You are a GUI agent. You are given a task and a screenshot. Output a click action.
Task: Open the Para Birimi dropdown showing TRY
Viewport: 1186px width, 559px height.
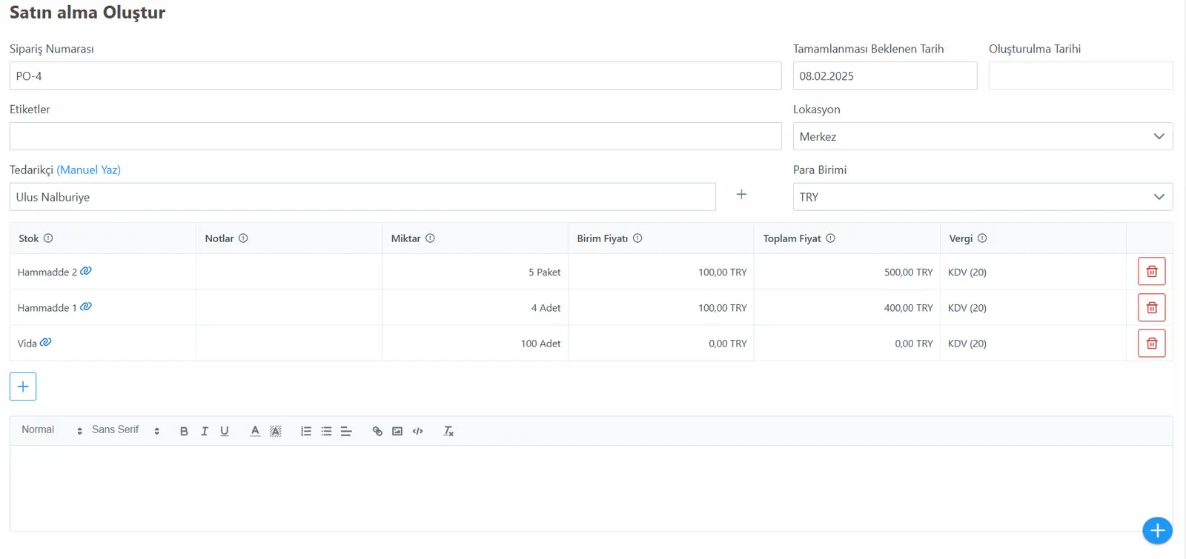pyautogui.click(x=983, y=197)
